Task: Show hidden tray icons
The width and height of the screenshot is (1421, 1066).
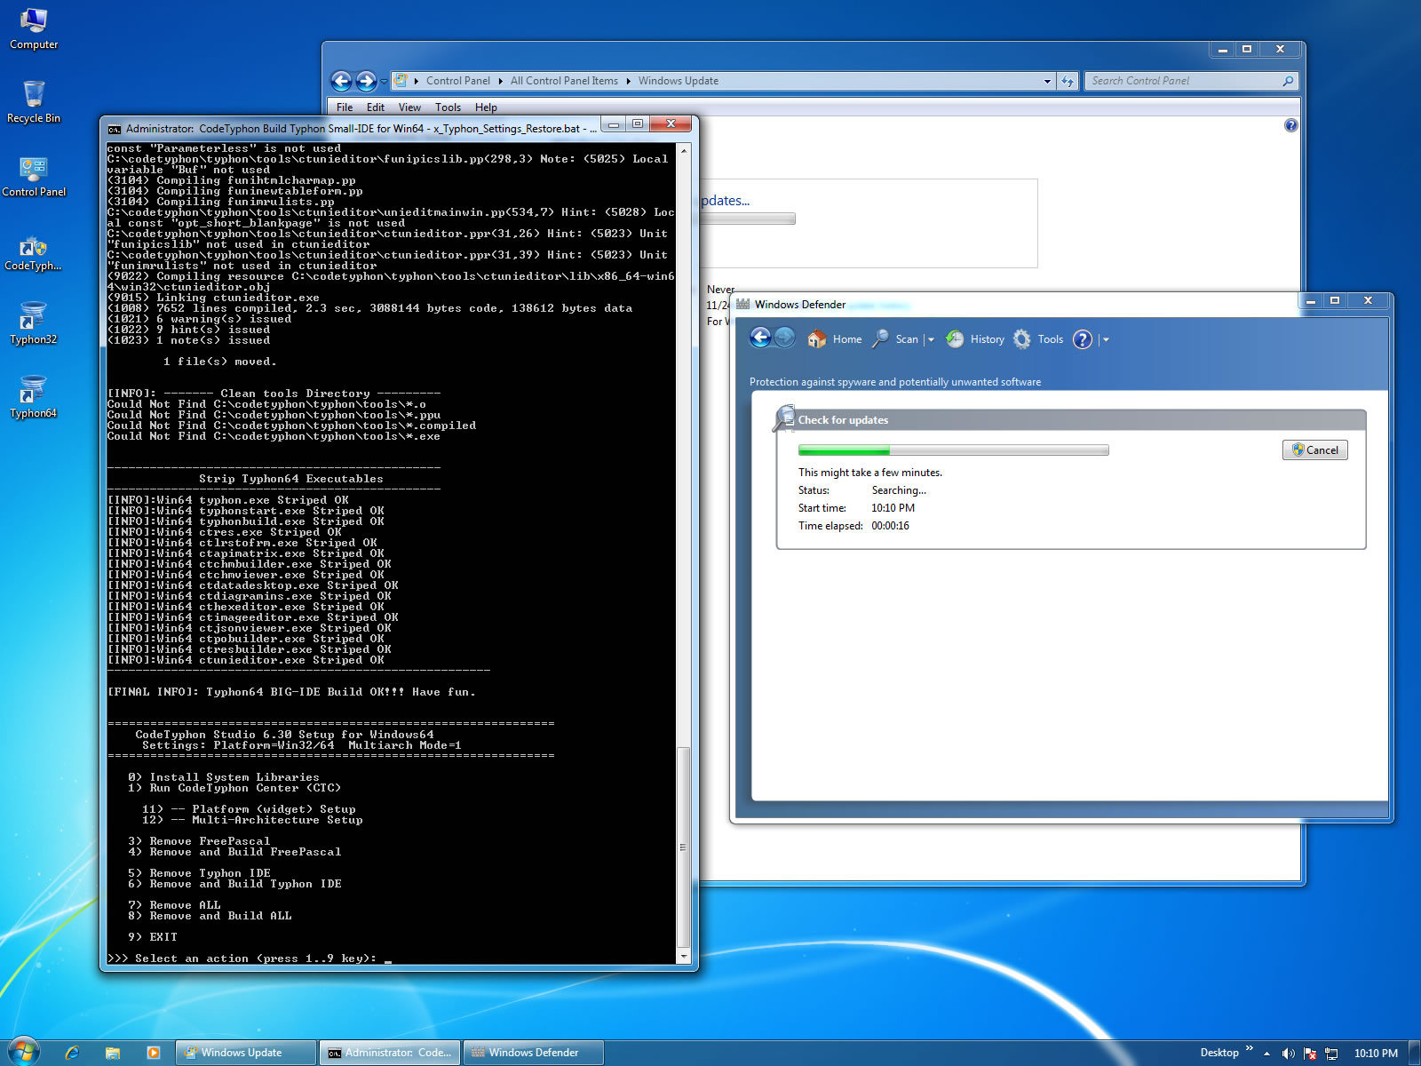Action: (1266, 1054)
